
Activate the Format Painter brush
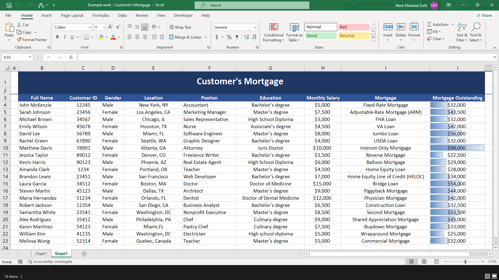tap(19, 40)
